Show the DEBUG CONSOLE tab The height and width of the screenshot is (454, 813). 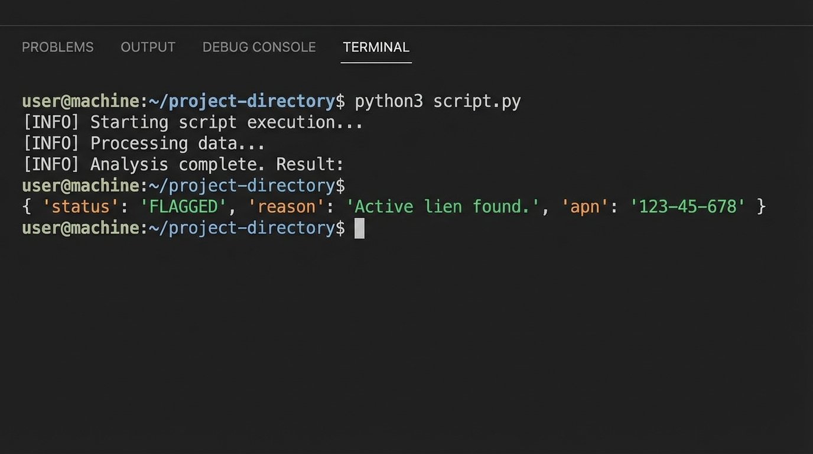(x=259, y=47)
